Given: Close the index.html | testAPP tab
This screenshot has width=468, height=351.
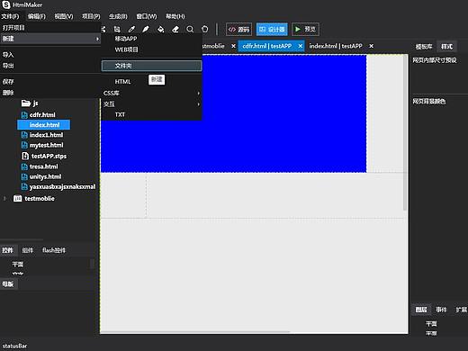Looking at the screenshot, I should tap(371, 46).
